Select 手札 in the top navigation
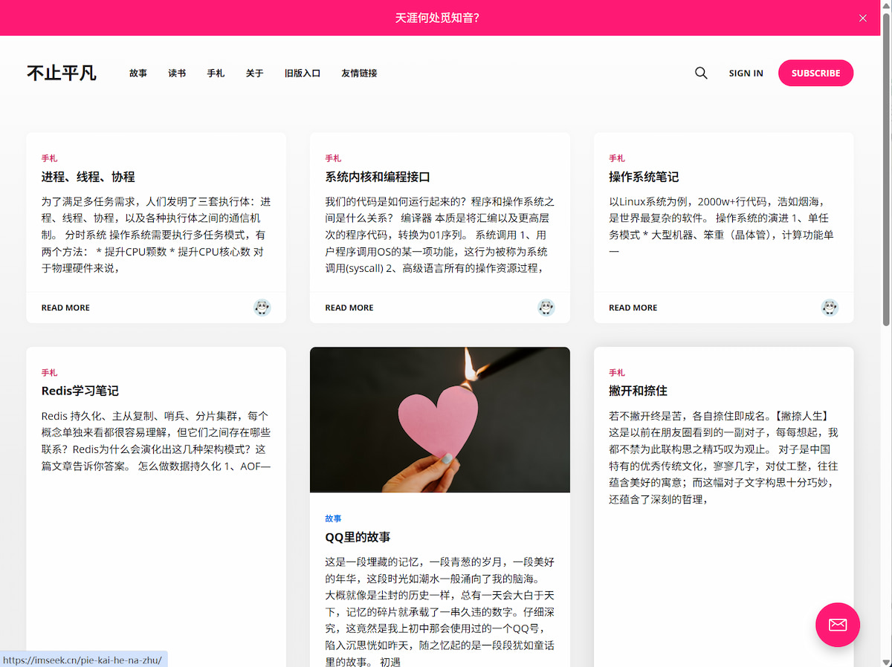Screen dimensions: 892x667 216,74
